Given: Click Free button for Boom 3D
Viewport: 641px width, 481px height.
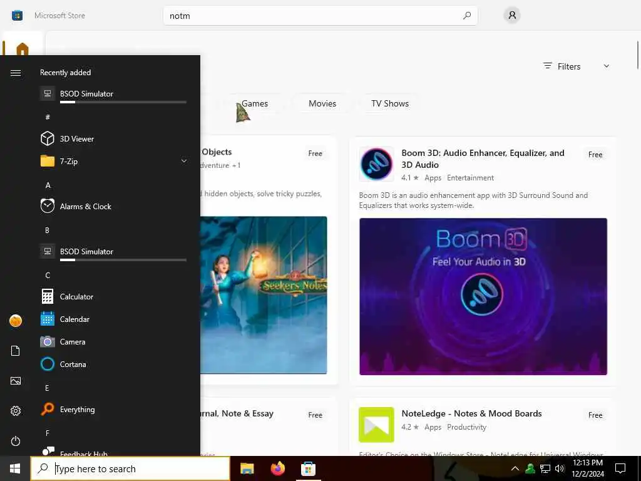Looking at the screenshot, I should 595,155.
